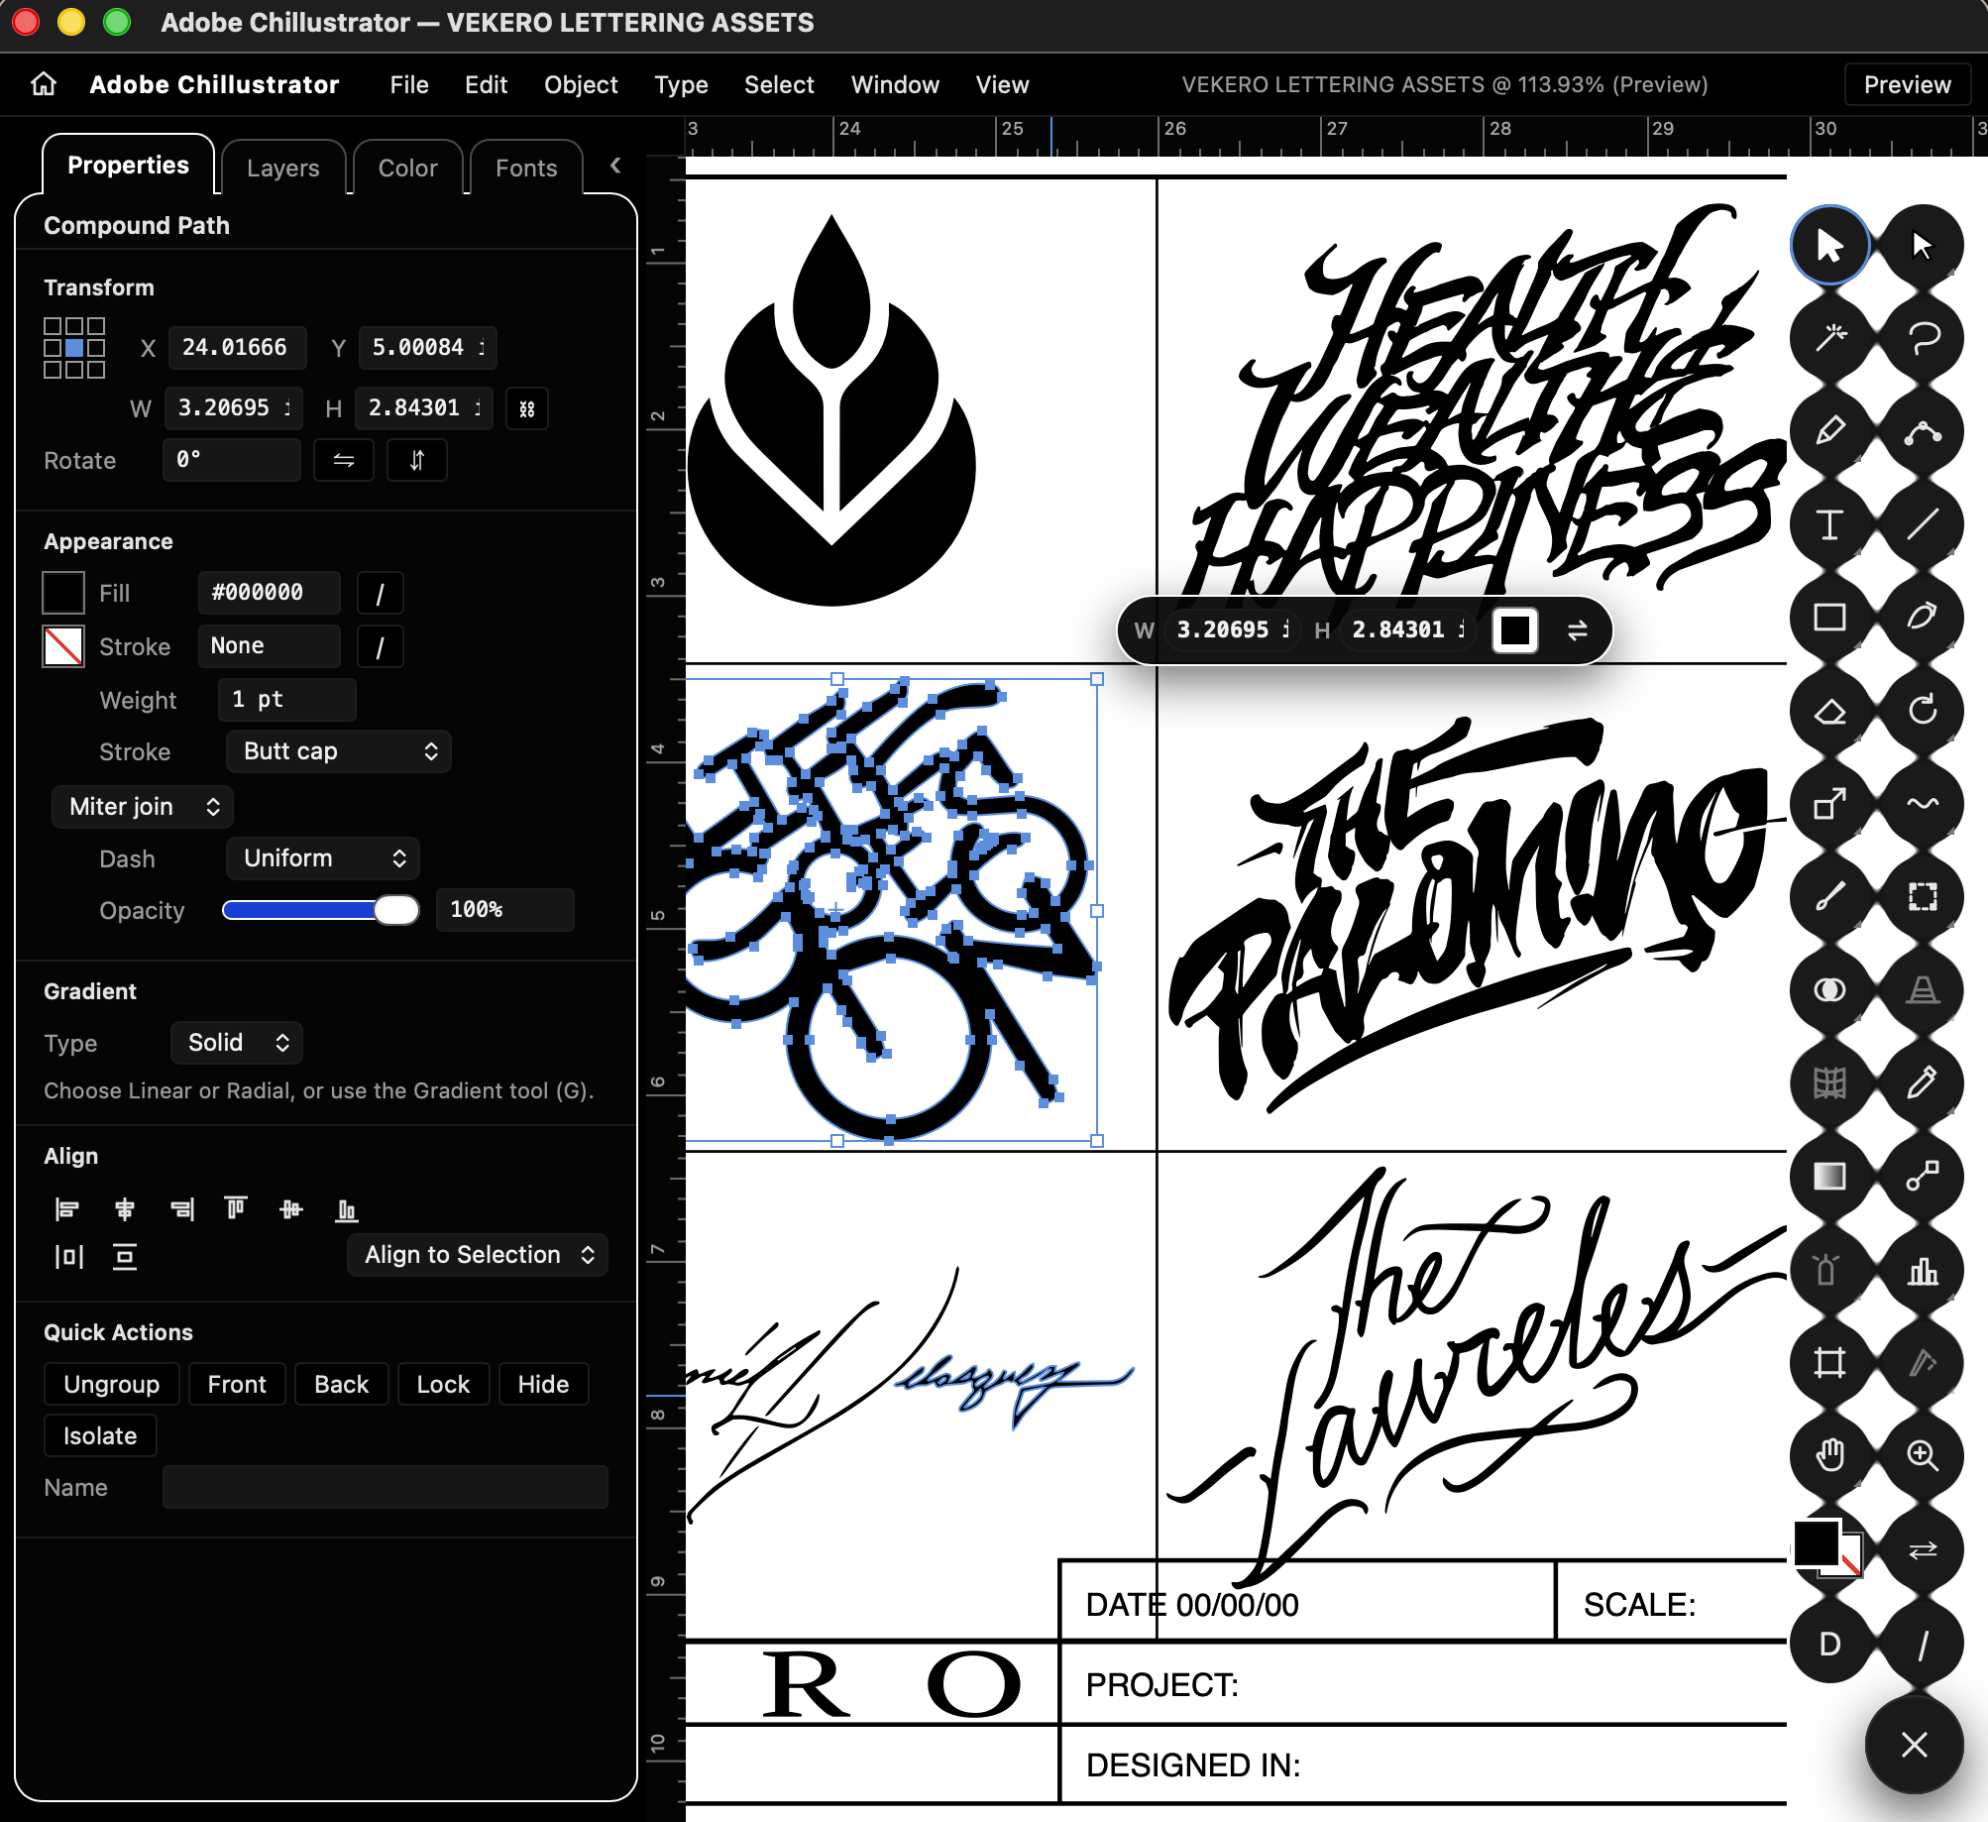Collapse the panel with the chevron
Screen dimensions: 1988x1822
tap(615, 166)
